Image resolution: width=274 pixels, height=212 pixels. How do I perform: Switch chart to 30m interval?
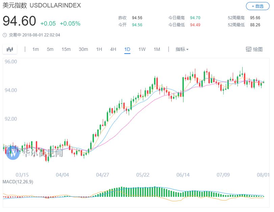[83, 49]
